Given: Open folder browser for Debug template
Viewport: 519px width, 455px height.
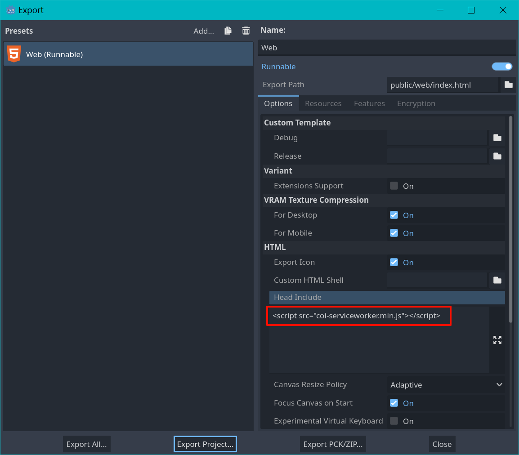Looking at the screenshot, I should (497, 138).
